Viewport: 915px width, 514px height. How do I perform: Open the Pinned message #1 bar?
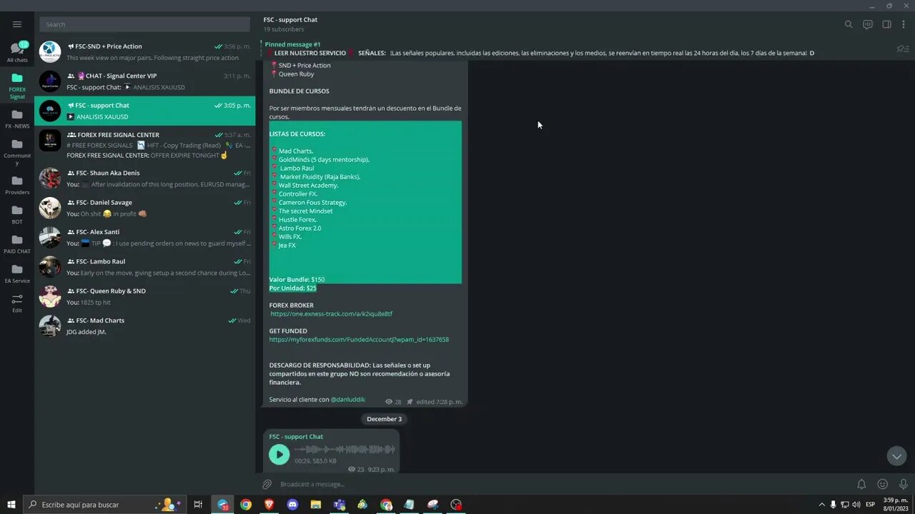coord(575,49)
